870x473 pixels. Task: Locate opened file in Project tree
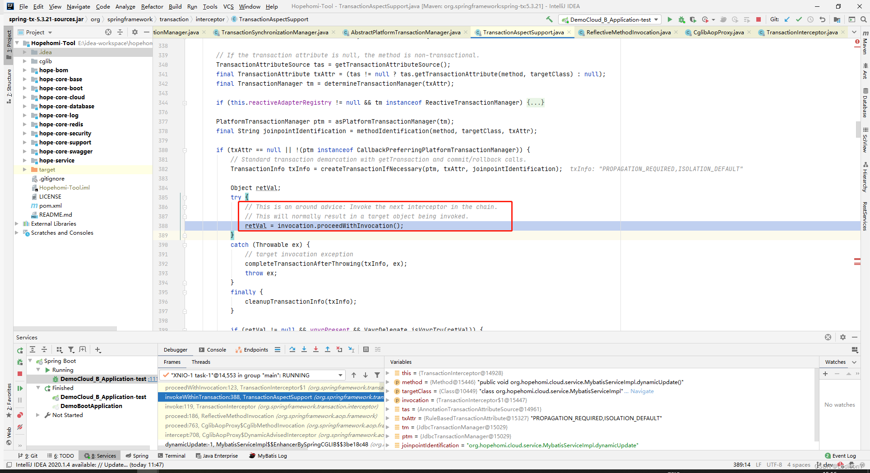[108, 32]
